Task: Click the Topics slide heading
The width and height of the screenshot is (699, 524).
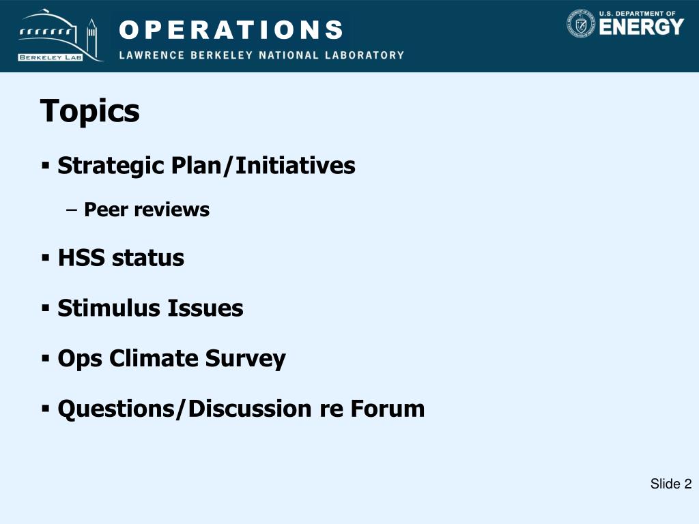Action: coord(89,111)
